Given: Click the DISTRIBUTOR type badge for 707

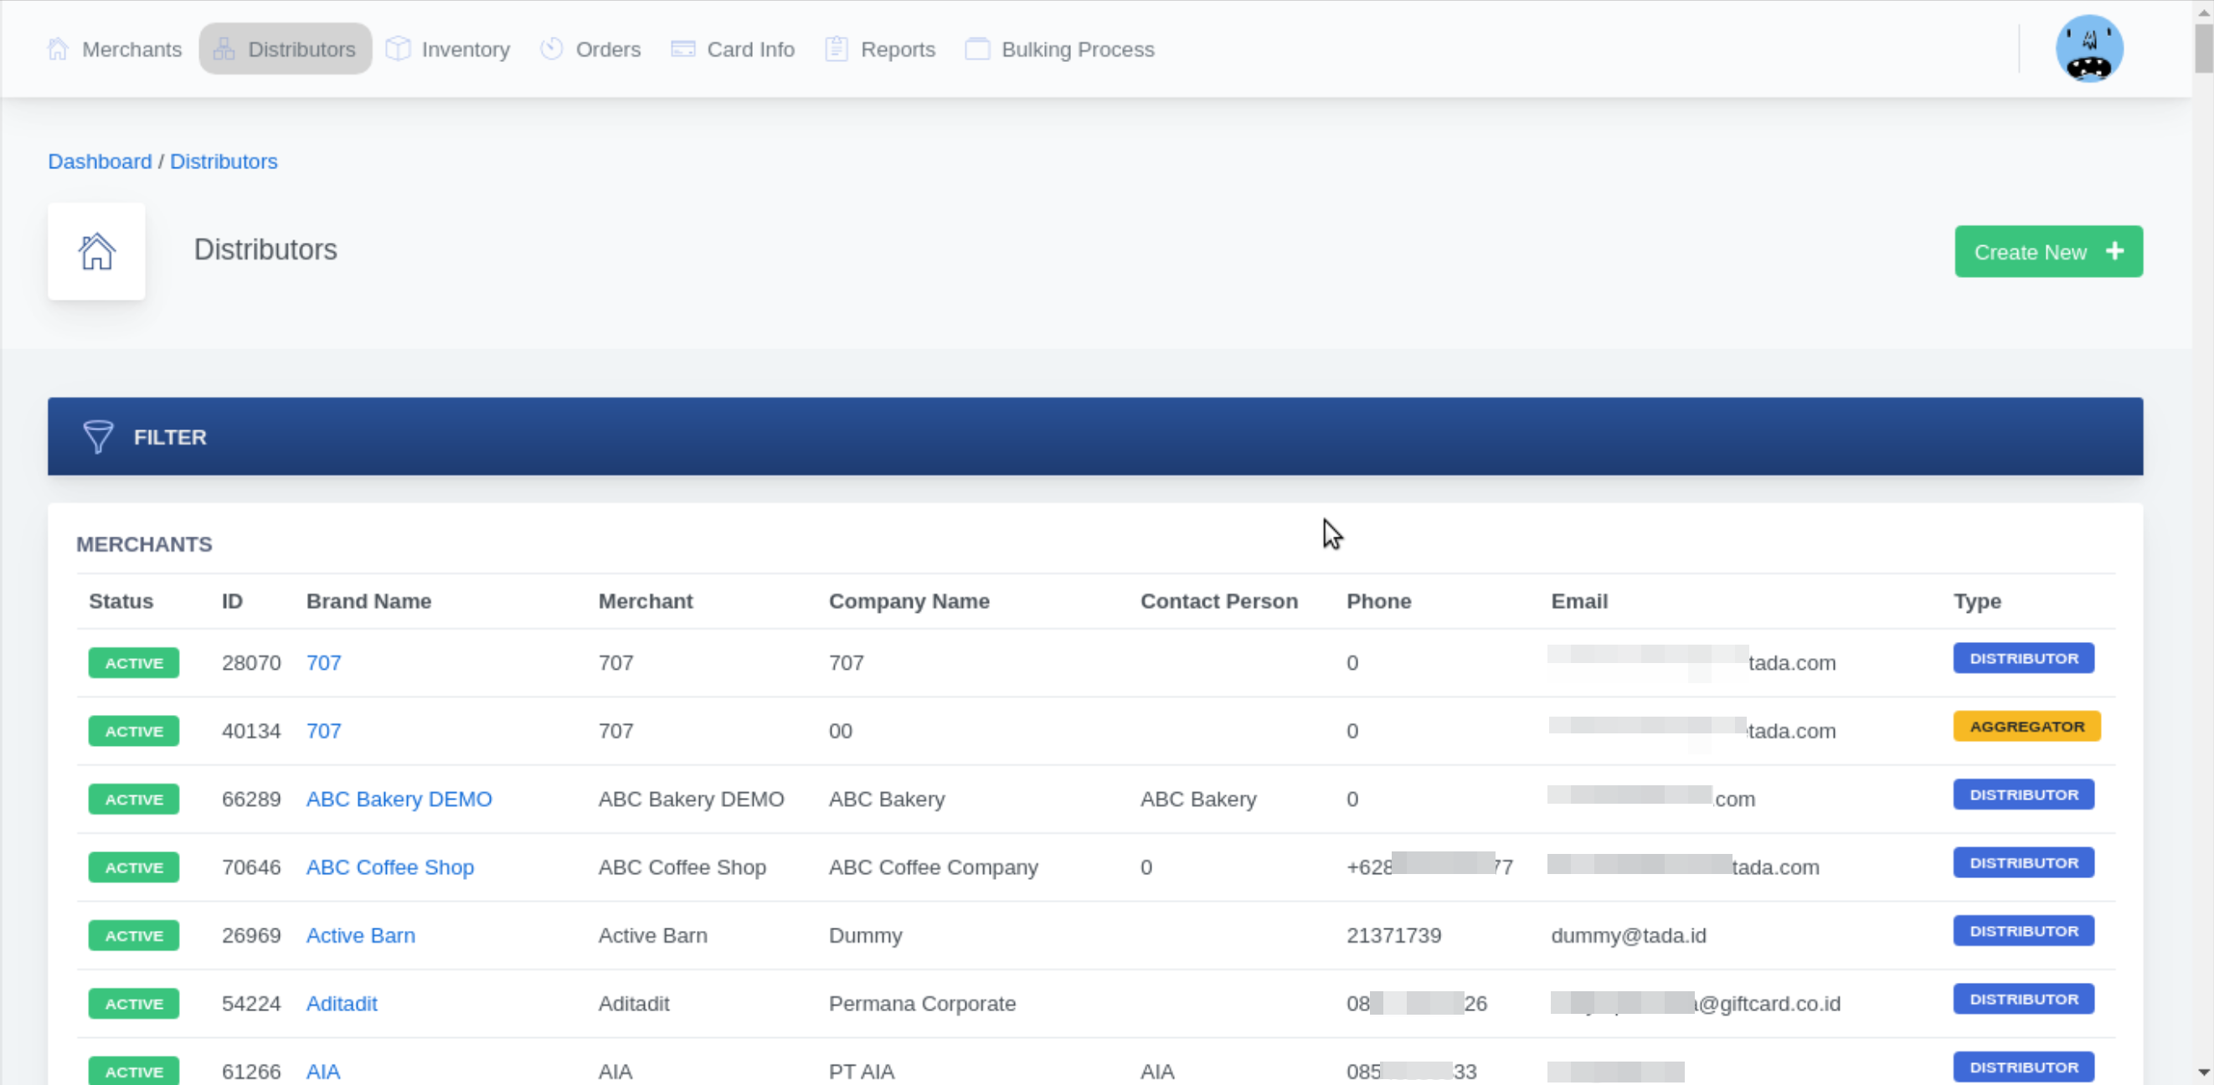Looking at the screenshot, I should (x=2023, y=657).
